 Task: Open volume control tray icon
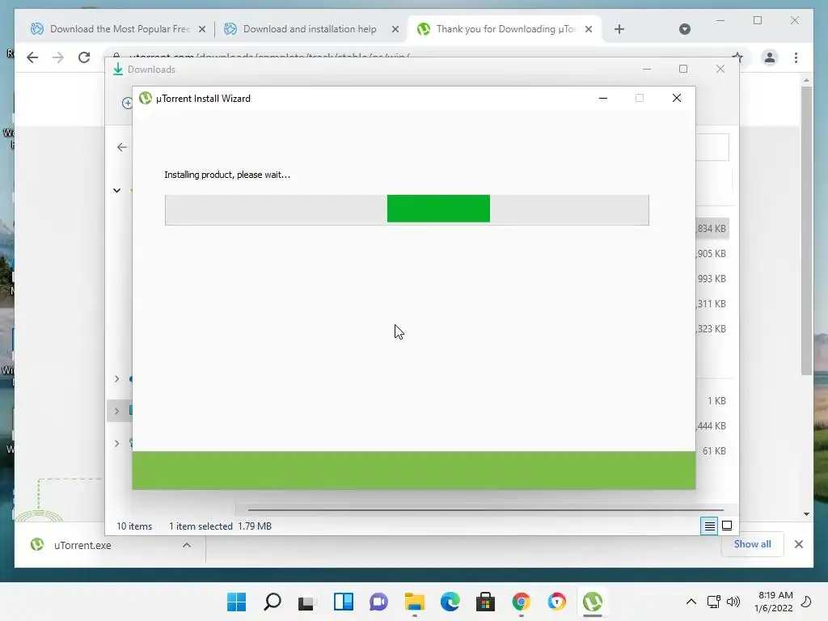733,602
